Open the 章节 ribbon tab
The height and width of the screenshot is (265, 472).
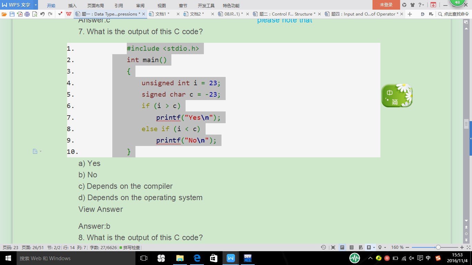click(183, 6)
